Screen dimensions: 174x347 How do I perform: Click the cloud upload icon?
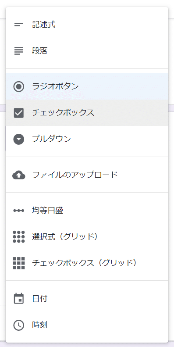click(18, 175)
